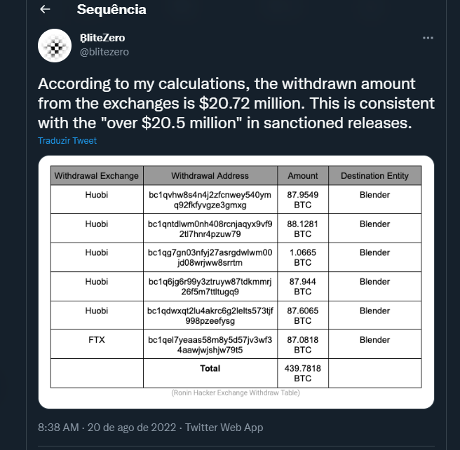Click the Traduzir Tweet link

pyautogui.click(x=67, y=140)
